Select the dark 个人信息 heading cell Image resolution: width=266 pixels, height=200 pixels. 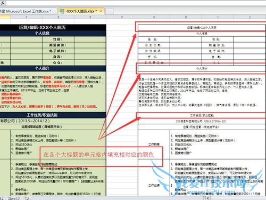pos(53,33)
